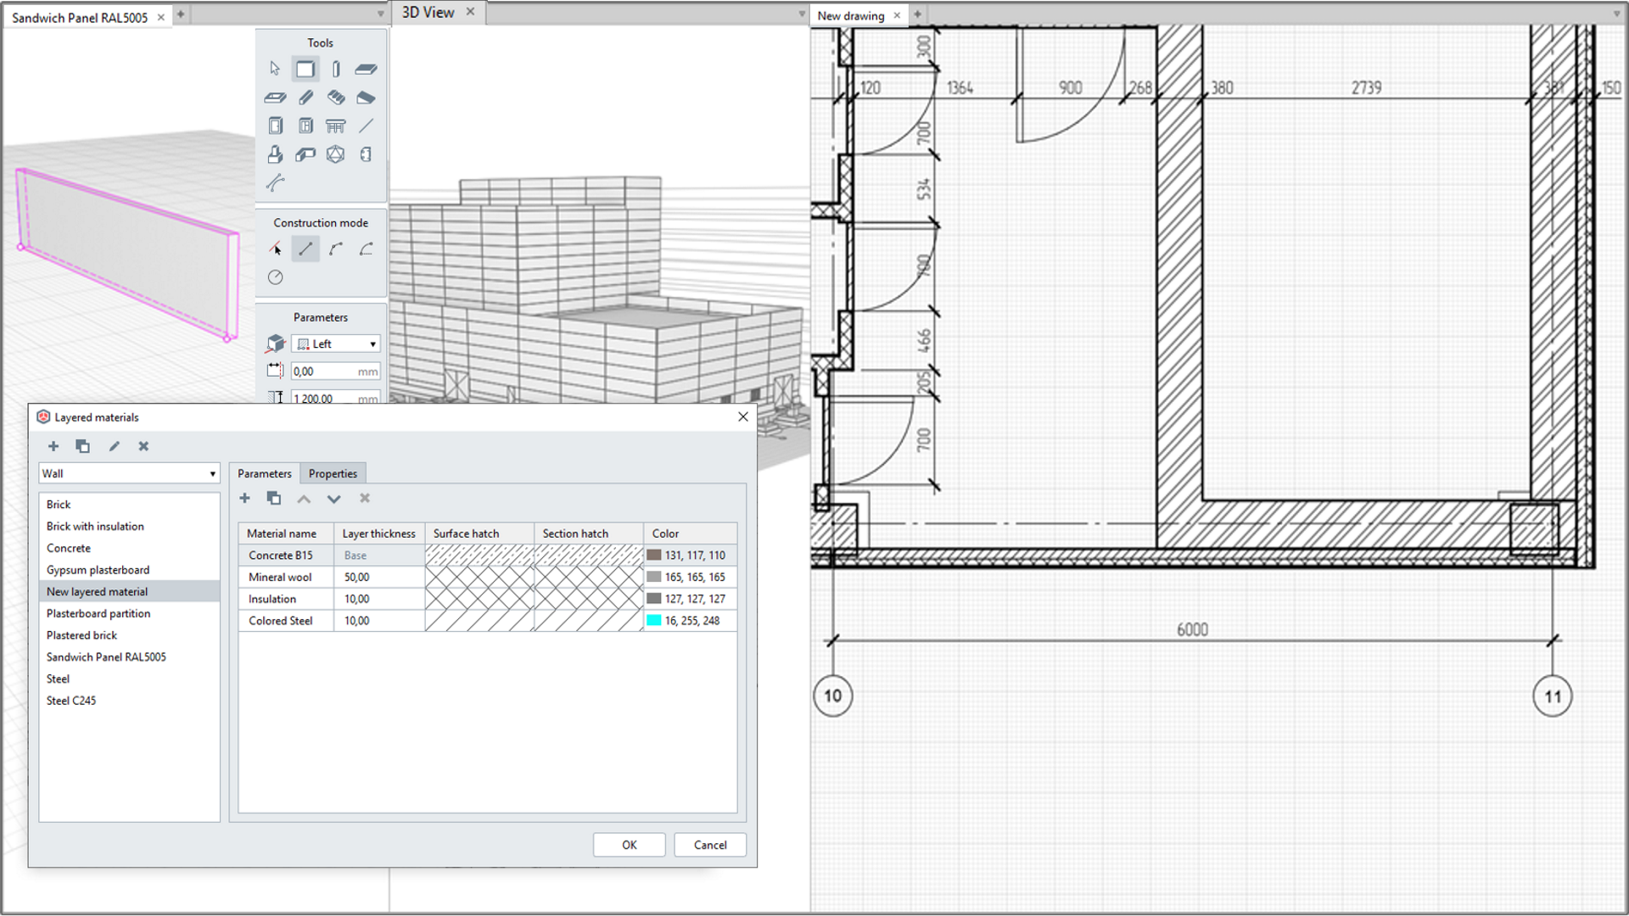The height and width of the screenshot is (916, 1629).
Task: Move layer down with chevron arrow
Action: point(333,499)
